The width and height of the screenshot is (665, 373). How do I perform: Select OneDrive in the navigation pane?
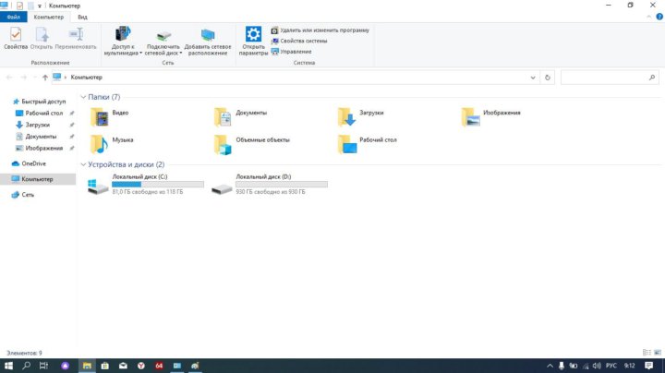tap(33, 163)
